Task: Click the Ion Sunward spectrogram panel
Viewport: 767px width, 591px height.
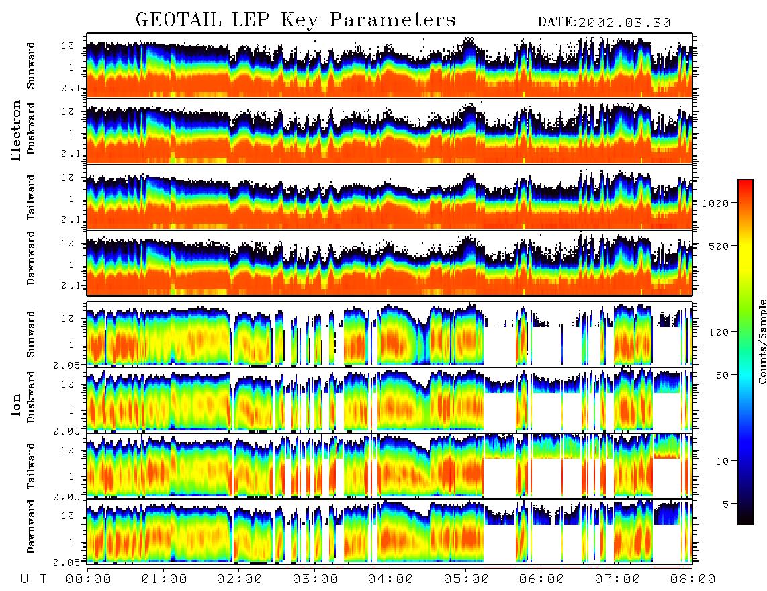Action: 390,334
